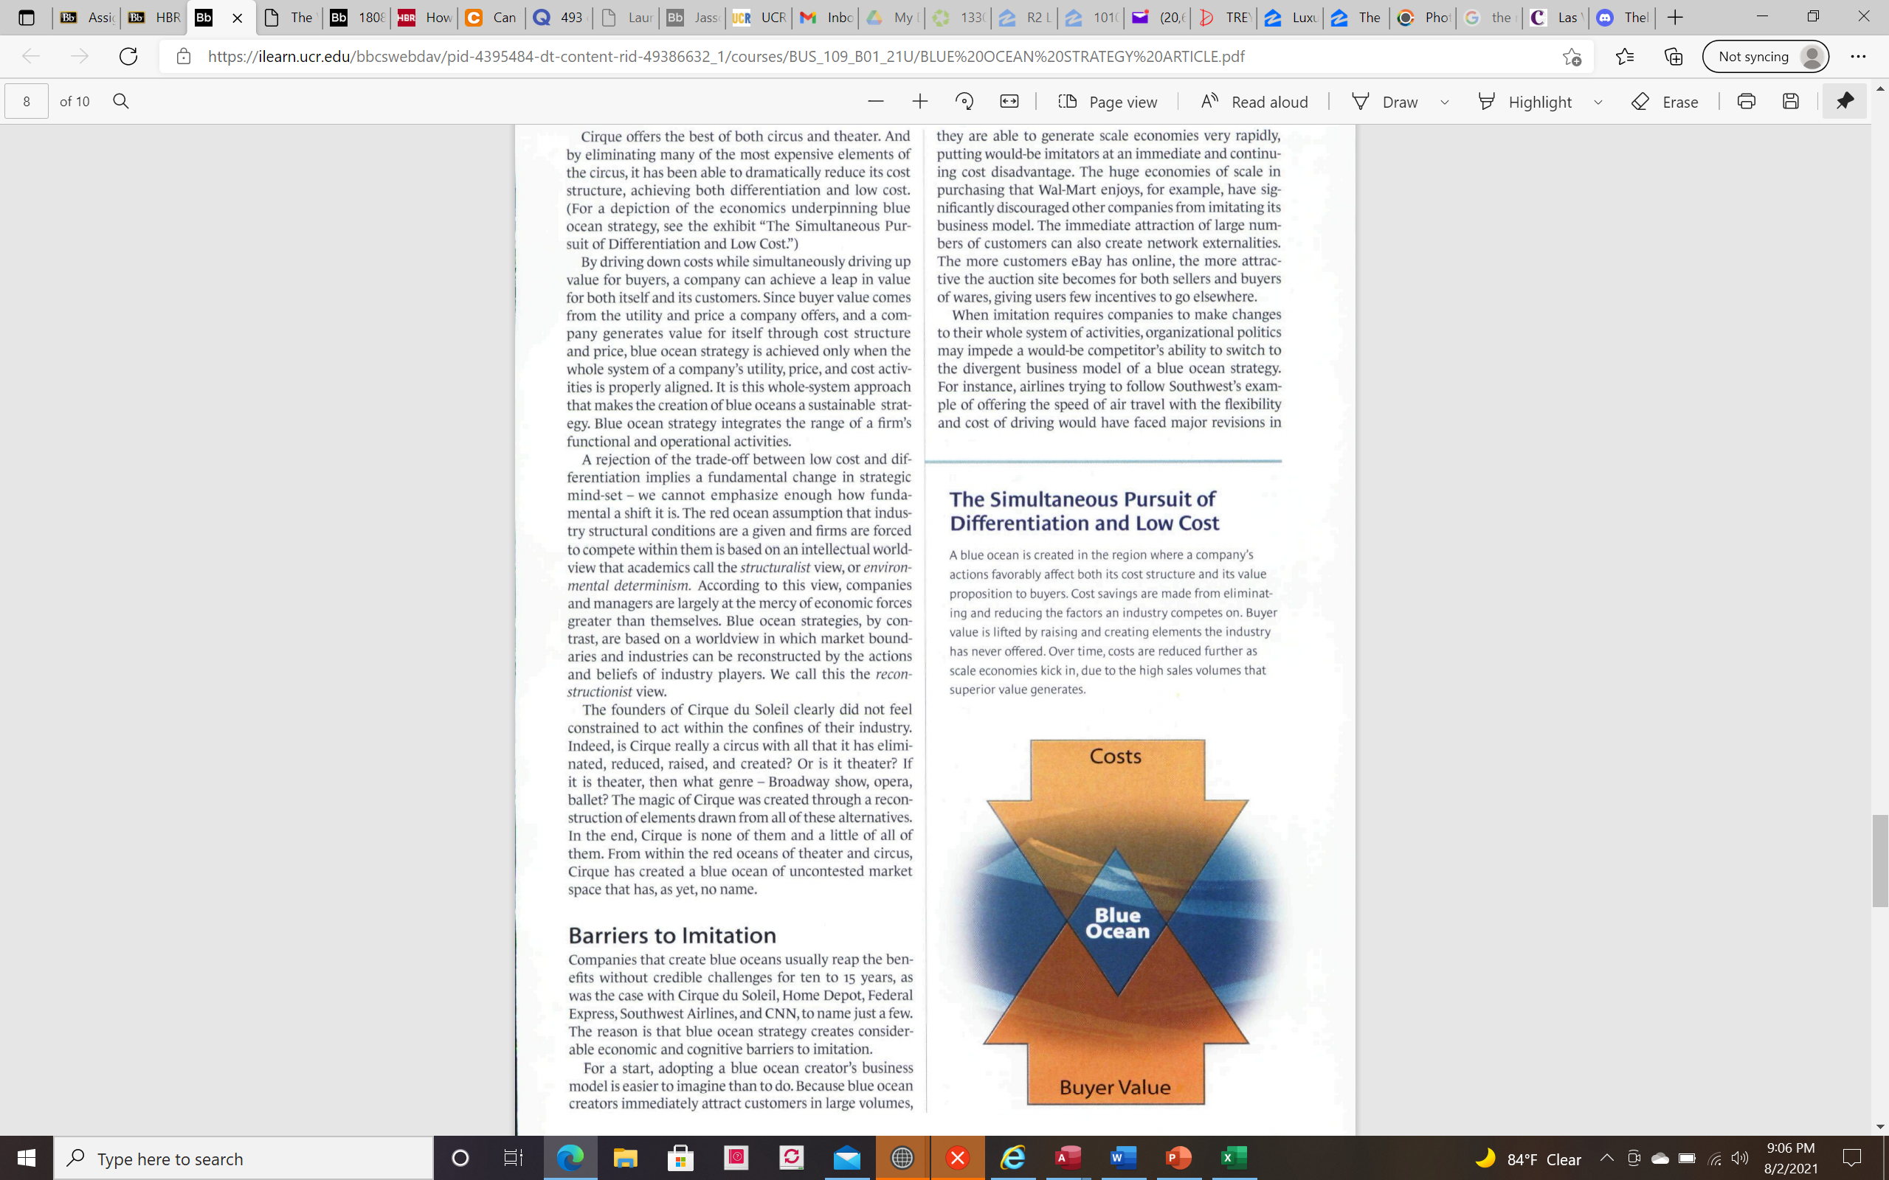This screenshot has width=1889, height=1180.
Task: Click the Cortana circle icon in the taskbar
Action: [460, 1158]
